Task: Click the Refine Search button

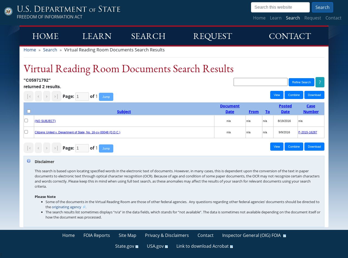Action: pos(301,82)
